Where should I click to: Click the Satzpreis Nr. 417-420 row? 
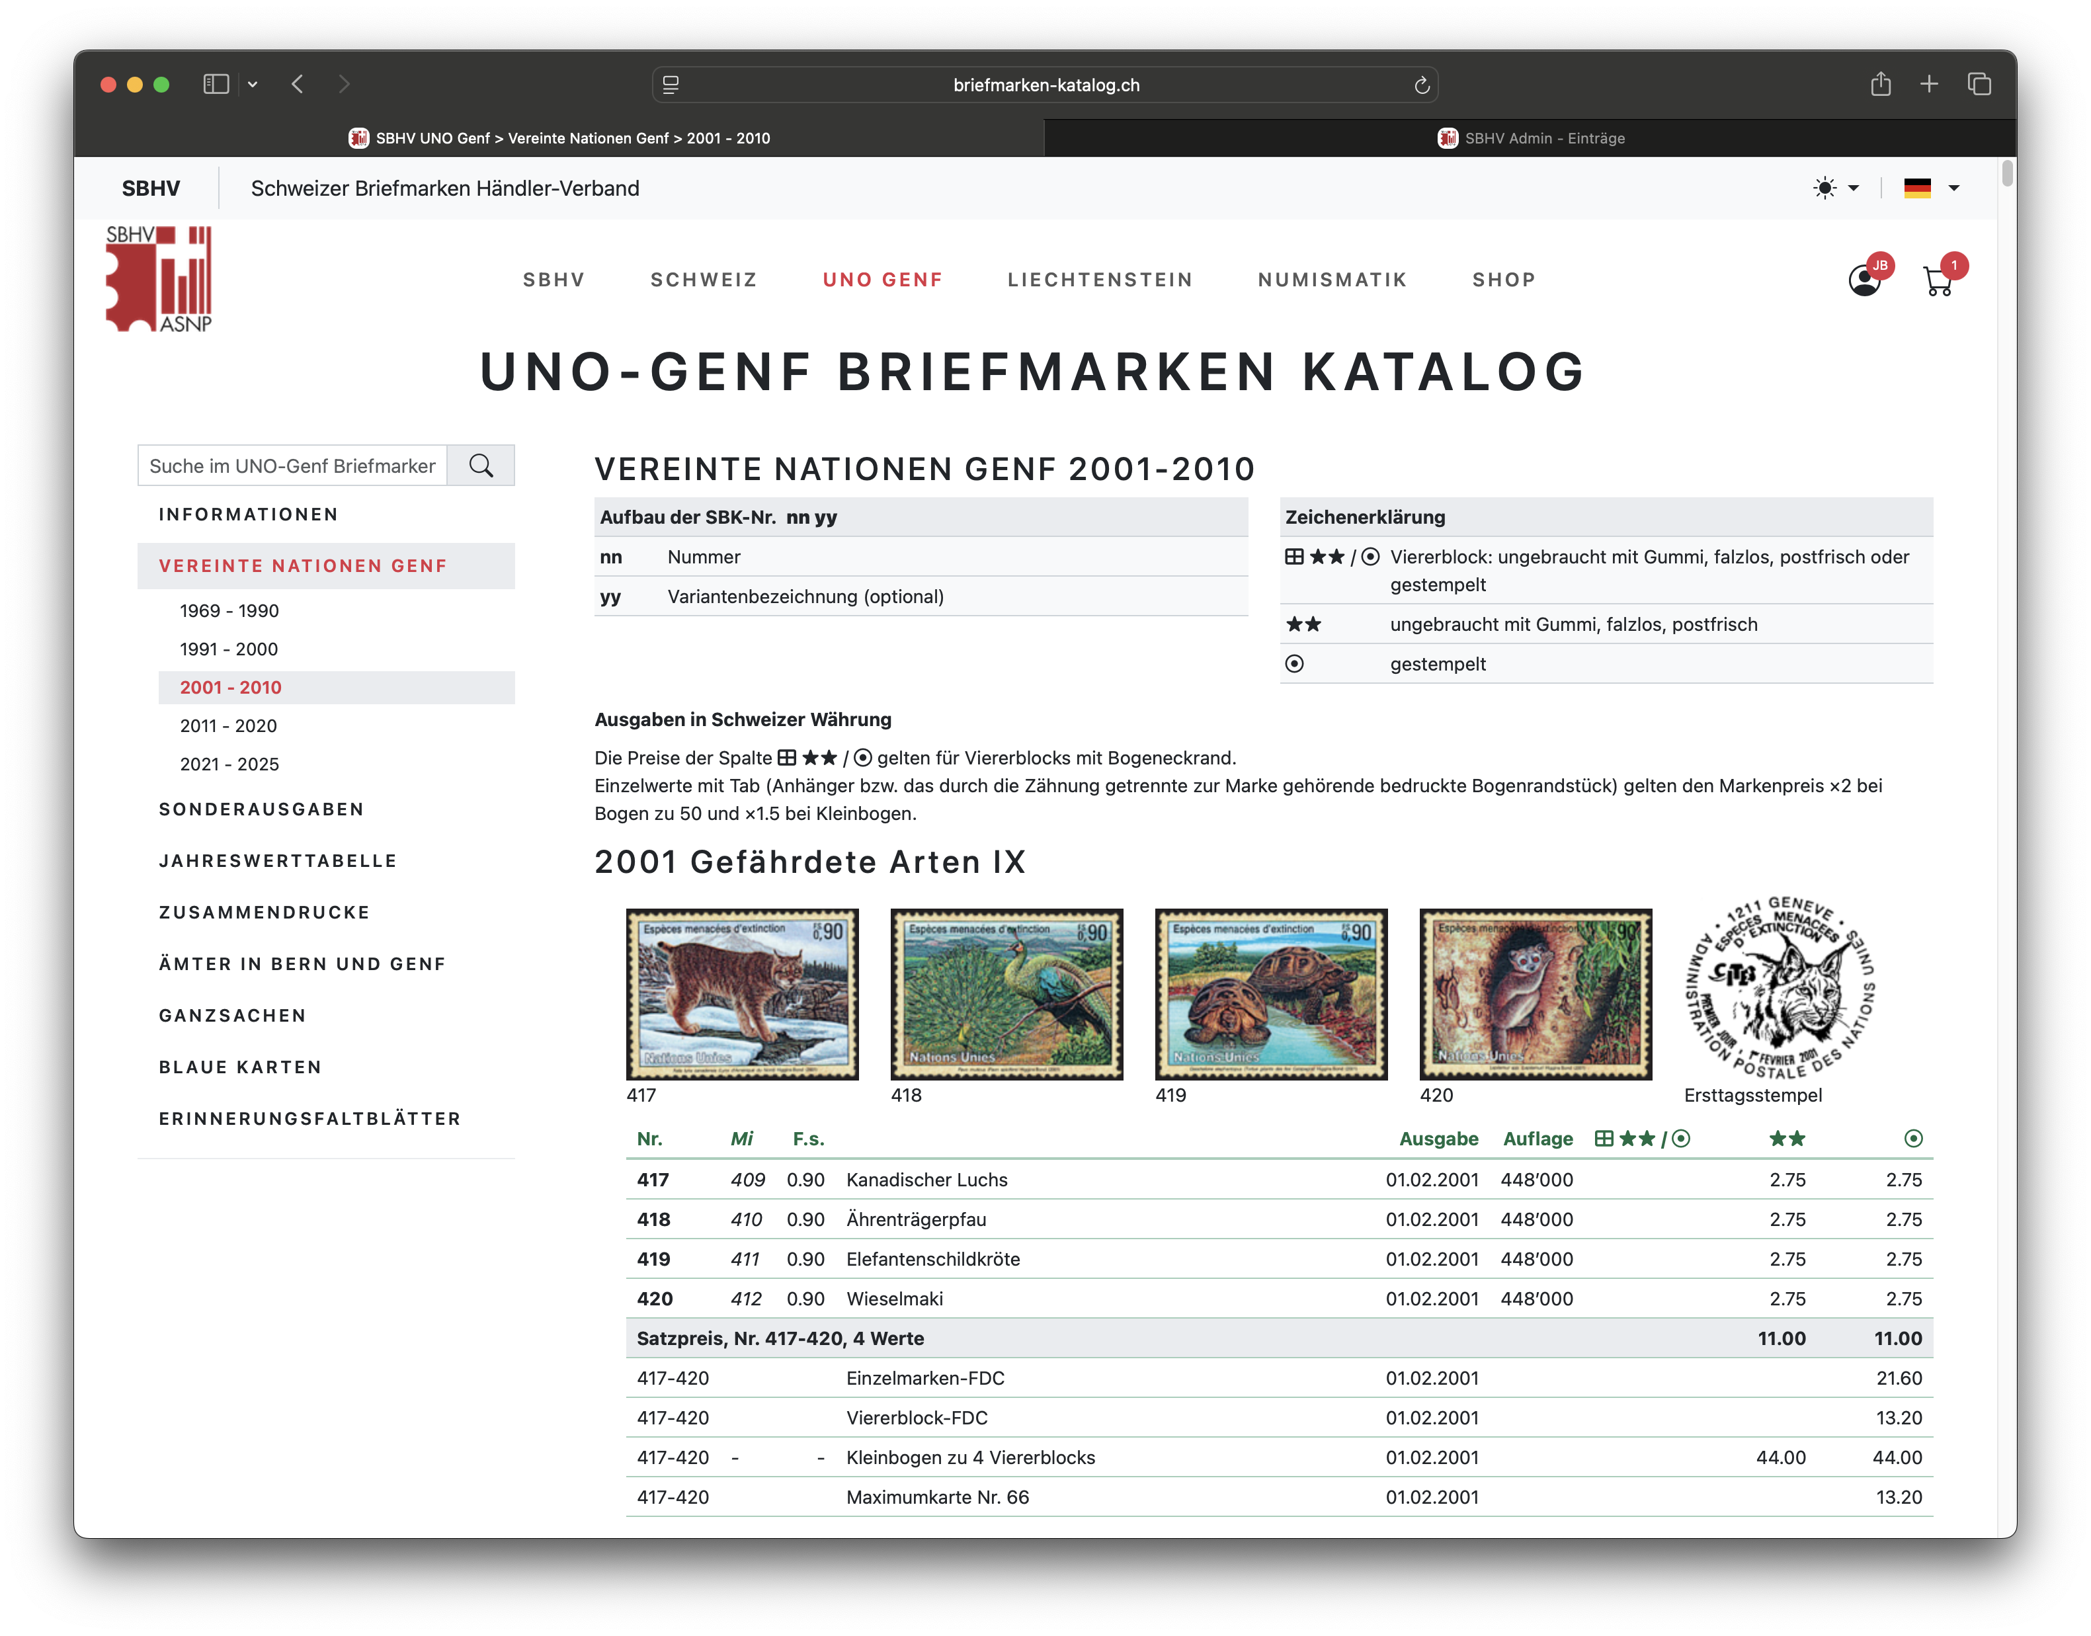coord(1279,1338)
